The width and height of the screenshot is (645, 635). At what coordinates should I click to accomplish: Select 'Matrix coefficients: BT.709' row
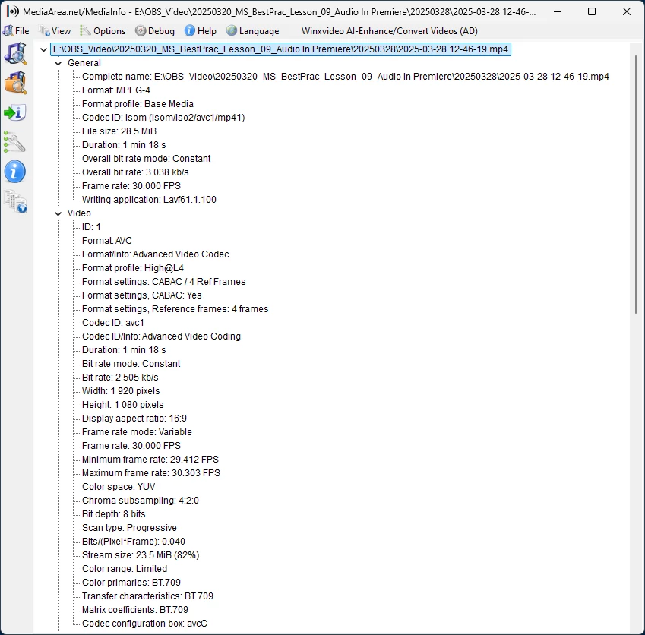pyautogui.click(x=135, y=609)
